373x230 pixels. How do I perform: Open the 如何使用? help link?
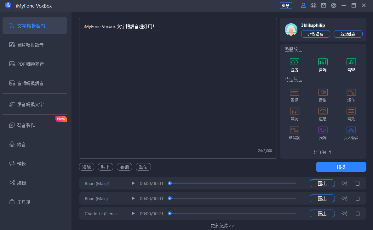323,152
